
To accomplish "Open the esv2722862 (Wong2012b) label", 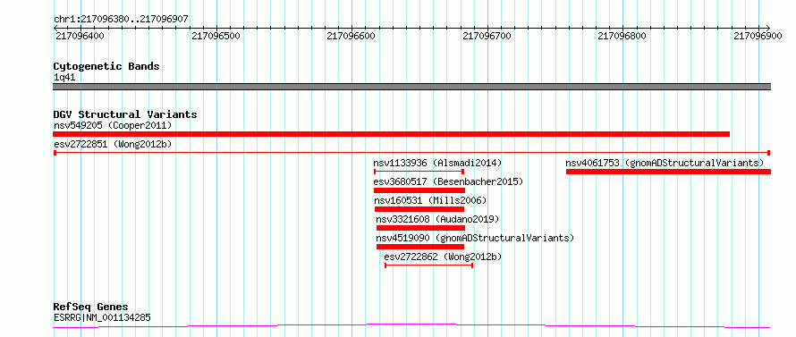I will [444, 257].
